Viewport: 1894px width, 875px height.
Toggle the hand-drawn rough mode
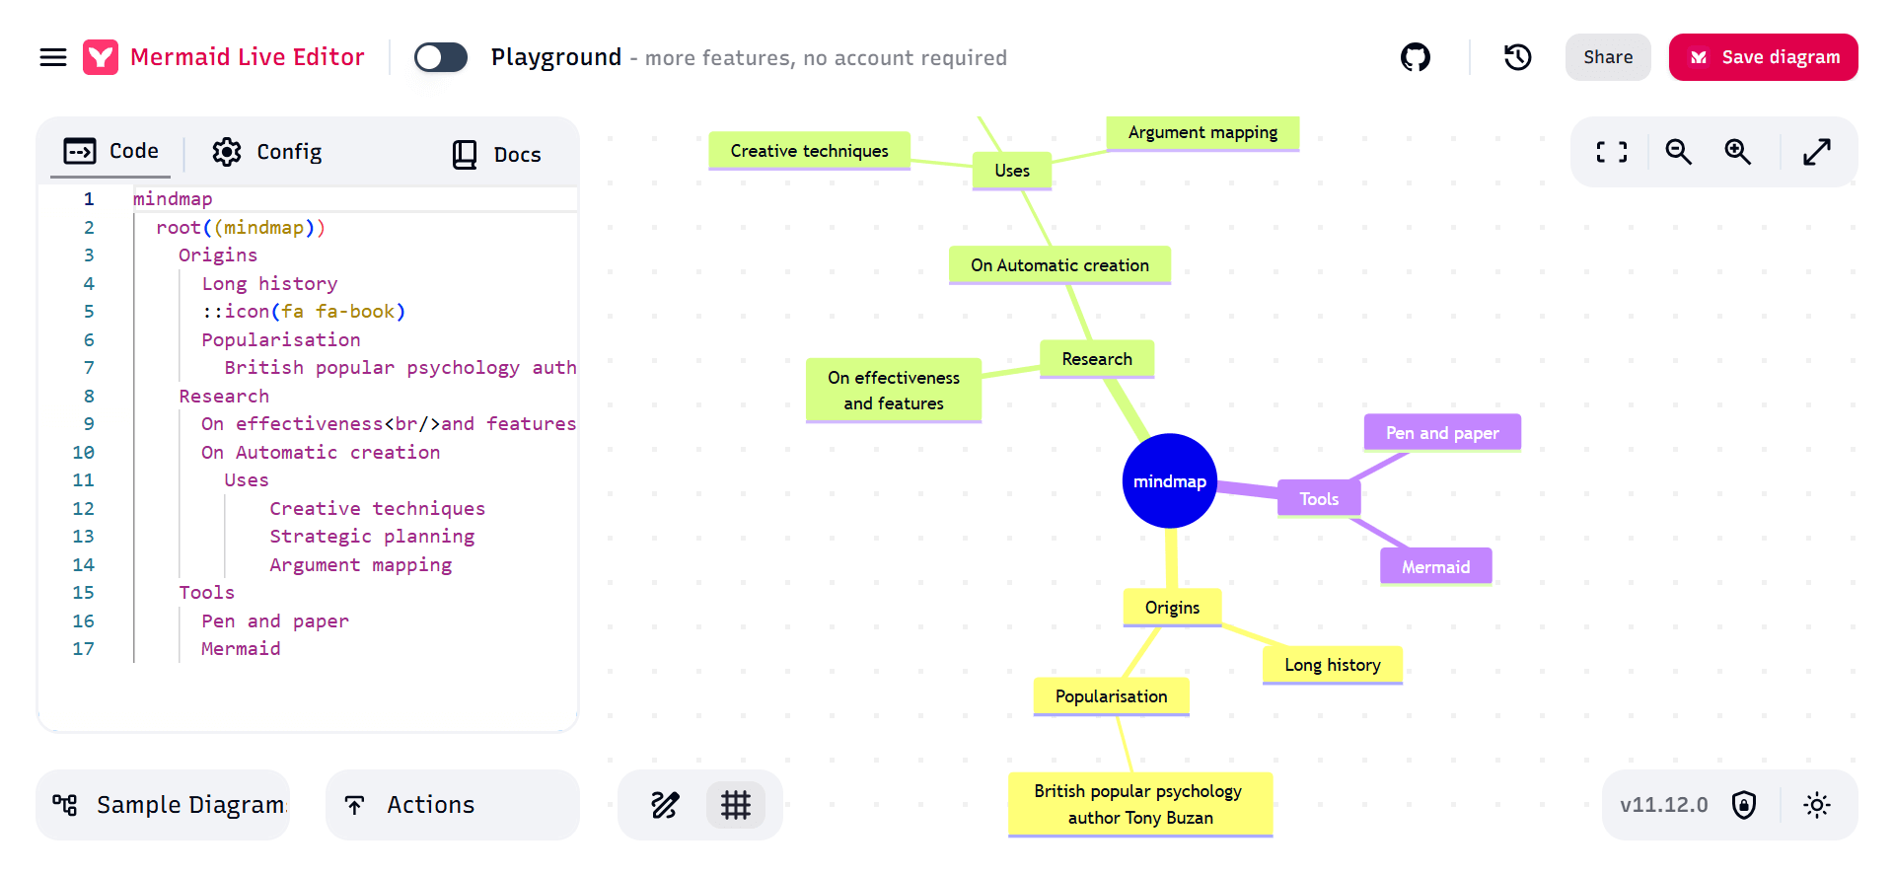pos(665,805)
